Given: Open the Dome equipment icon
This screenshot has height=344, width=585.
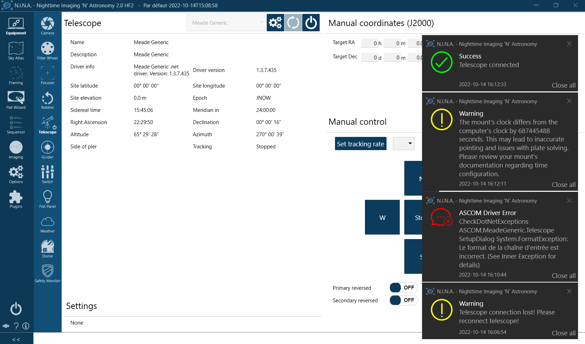Looking at the screenshot, I should click(x=47, y=249).
